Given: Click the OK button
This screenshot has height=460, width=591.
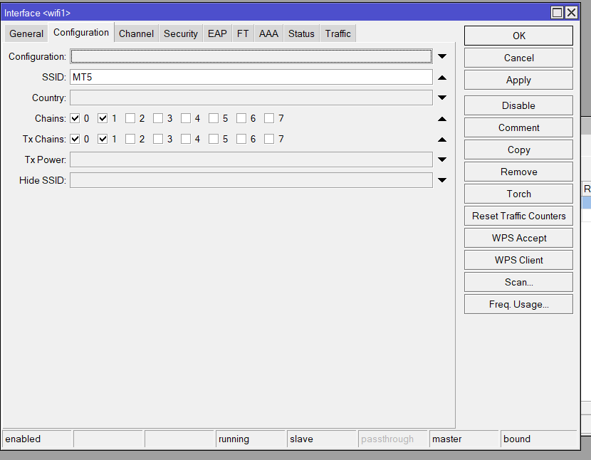Looking at the screenshot, I should pyautogui.click(x=518, y=36).
